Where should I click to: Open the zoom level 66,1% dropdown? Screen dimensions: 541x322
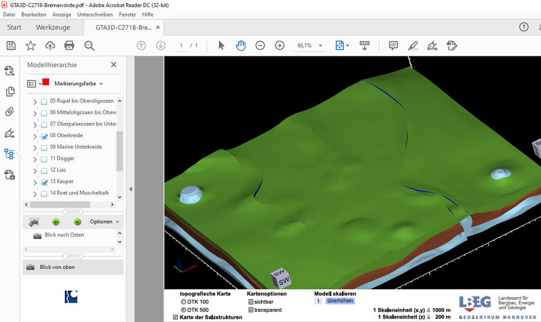coord(320,46)
